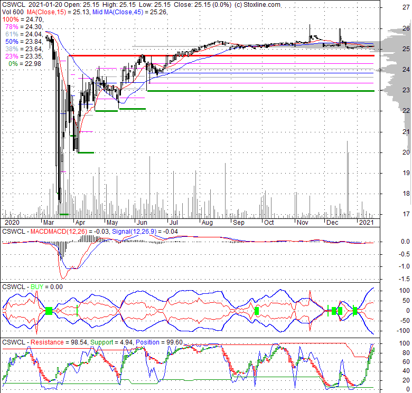Click the thick green 0% support line at 22.98

coord(260,91)
